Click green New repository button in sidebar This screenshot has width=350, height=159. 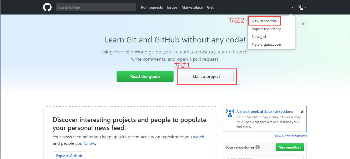(x=290, y=147)
